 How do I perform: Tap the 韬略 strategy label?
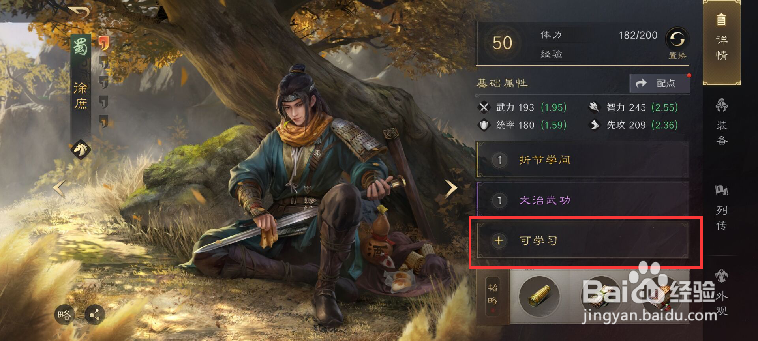point(493,295)
